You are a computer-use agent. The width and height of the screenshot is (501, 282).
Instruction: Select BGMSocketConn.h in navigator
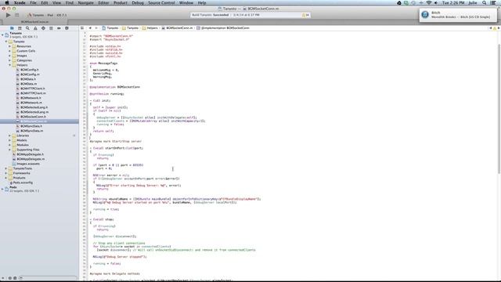pyautogui.click(x=33, y=117)
